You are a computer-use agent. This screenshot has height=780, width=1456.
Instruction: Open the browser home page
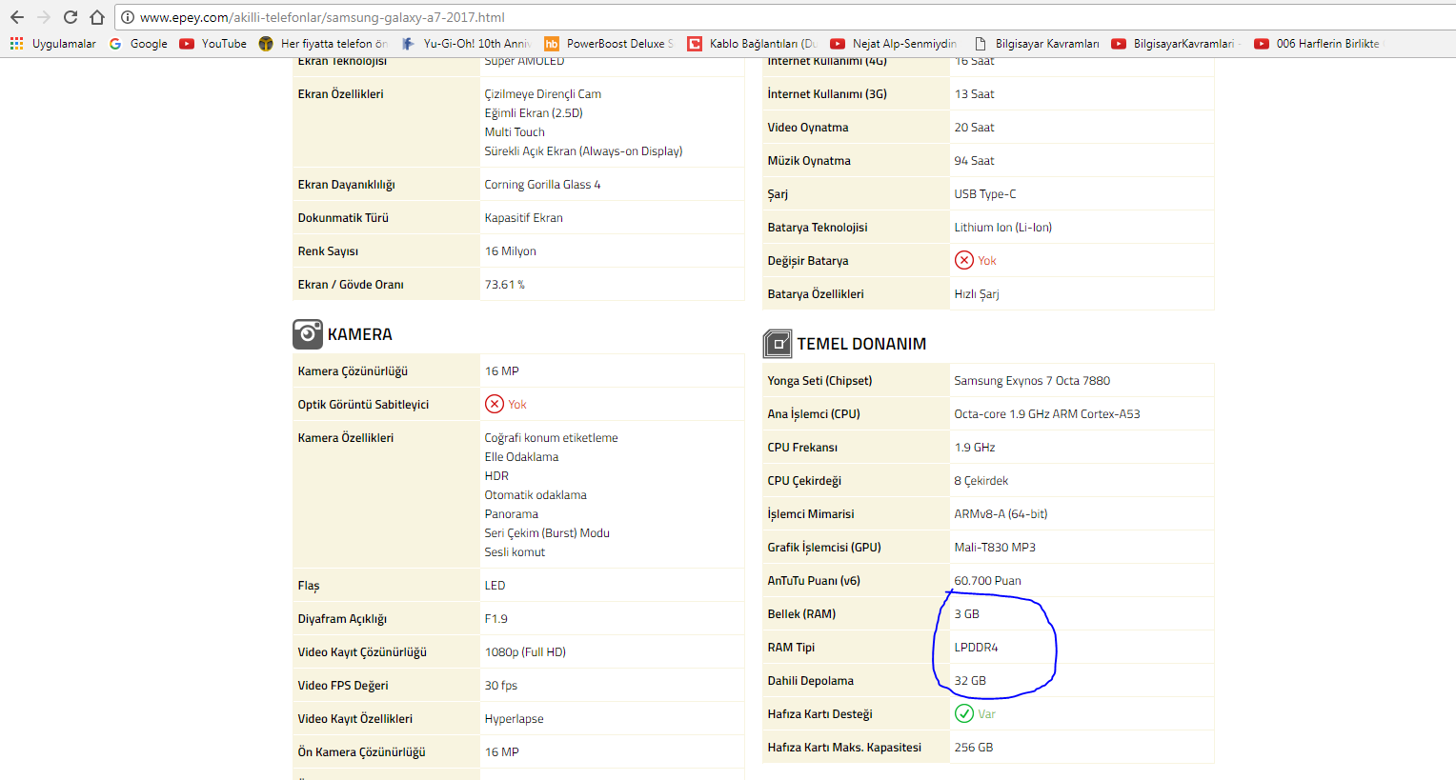coord(97,17)
